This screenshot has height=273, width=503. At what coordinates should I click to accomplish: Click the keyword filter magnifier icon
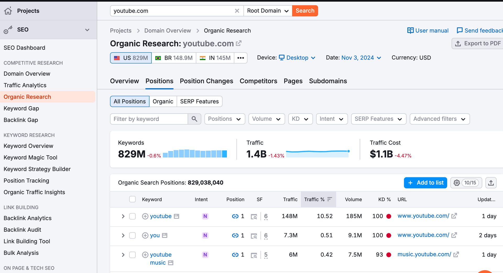[194, 119]
